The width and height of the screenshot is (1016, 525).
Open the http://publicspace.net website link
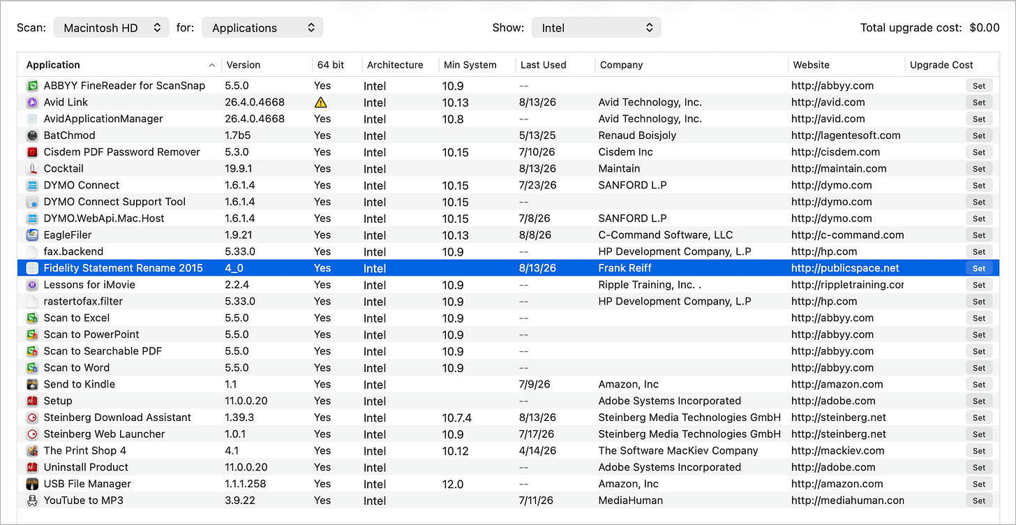pos(845,268)
